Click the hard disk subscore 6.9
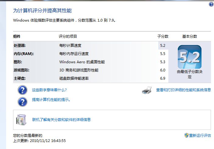 pos(163,78)
